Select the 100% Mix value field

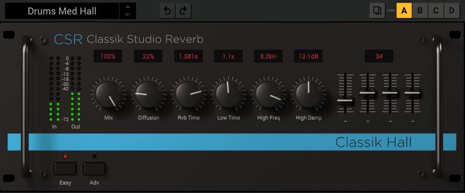point(108,56)
